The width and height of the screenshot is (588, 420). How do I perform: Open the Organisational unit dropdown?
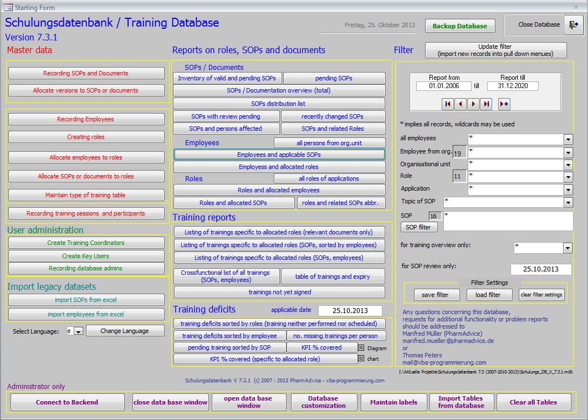click(x=568, y=165)
